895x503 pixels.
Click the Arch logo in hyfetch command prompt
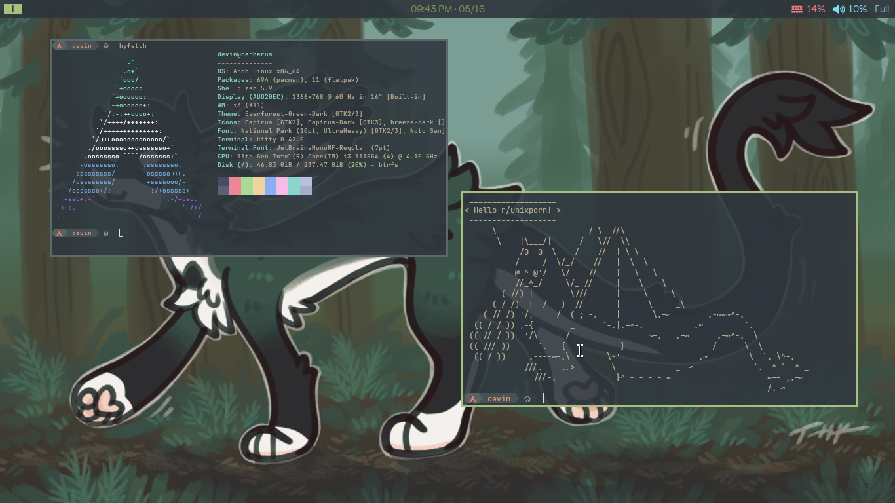(x=59, y=46)
